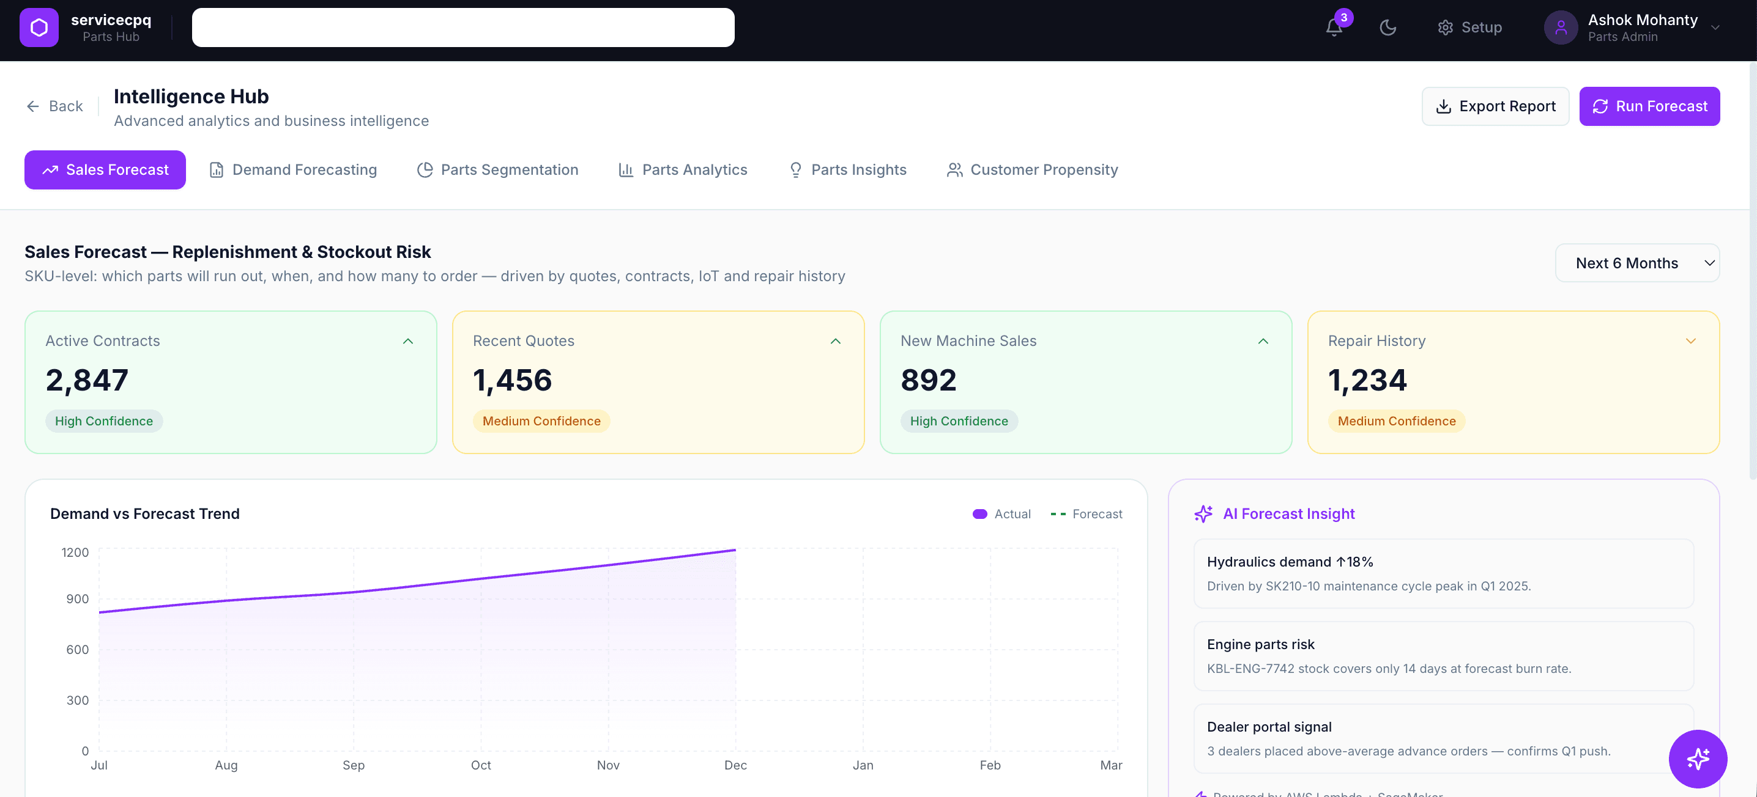This screenshot has height=797, width=1757.
Task: Collapse the Recent Quotes card chevron
Action: pyautogui.click(x=836, y=341)
